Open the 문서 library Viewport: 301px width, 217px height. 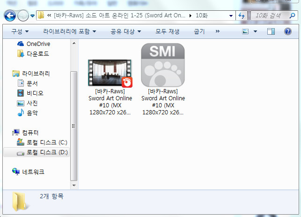tap(32, 83)
